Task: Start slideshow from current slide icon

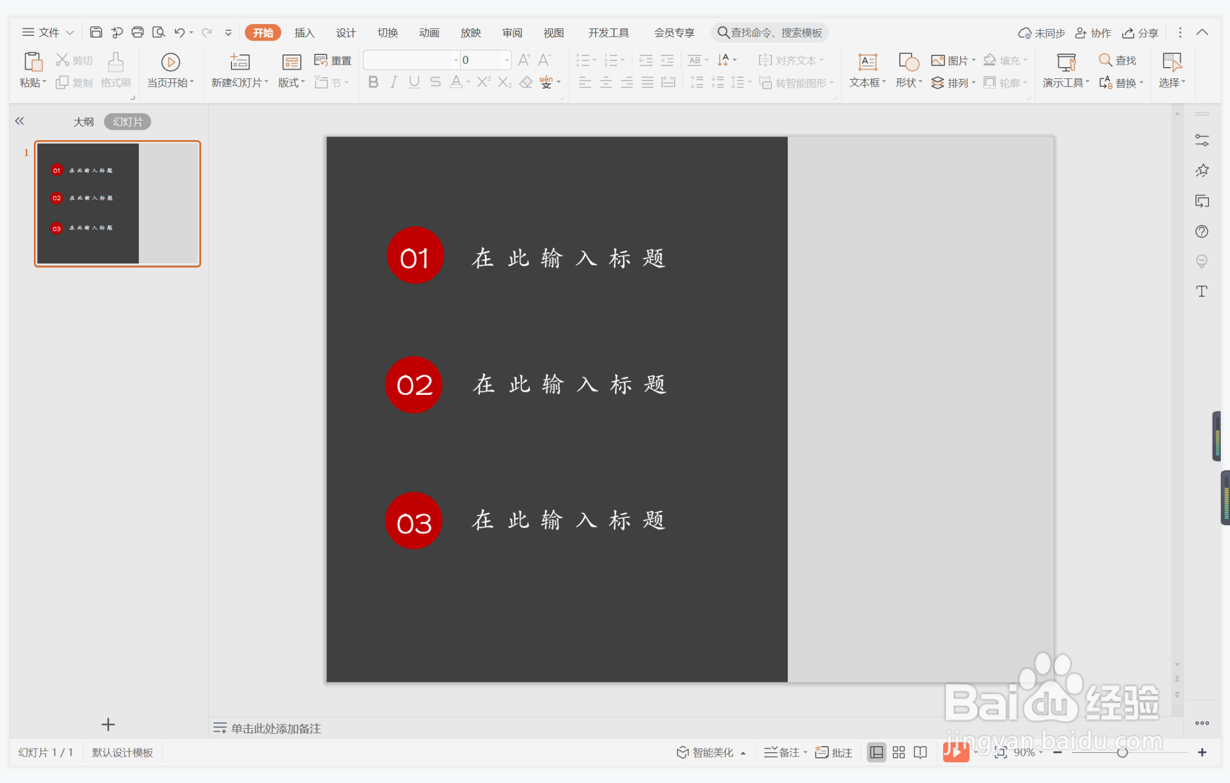Action: click(x=170, y=62)
